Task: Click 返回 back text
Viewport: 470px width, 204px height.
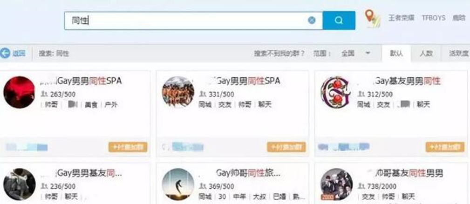Action: 19,54
